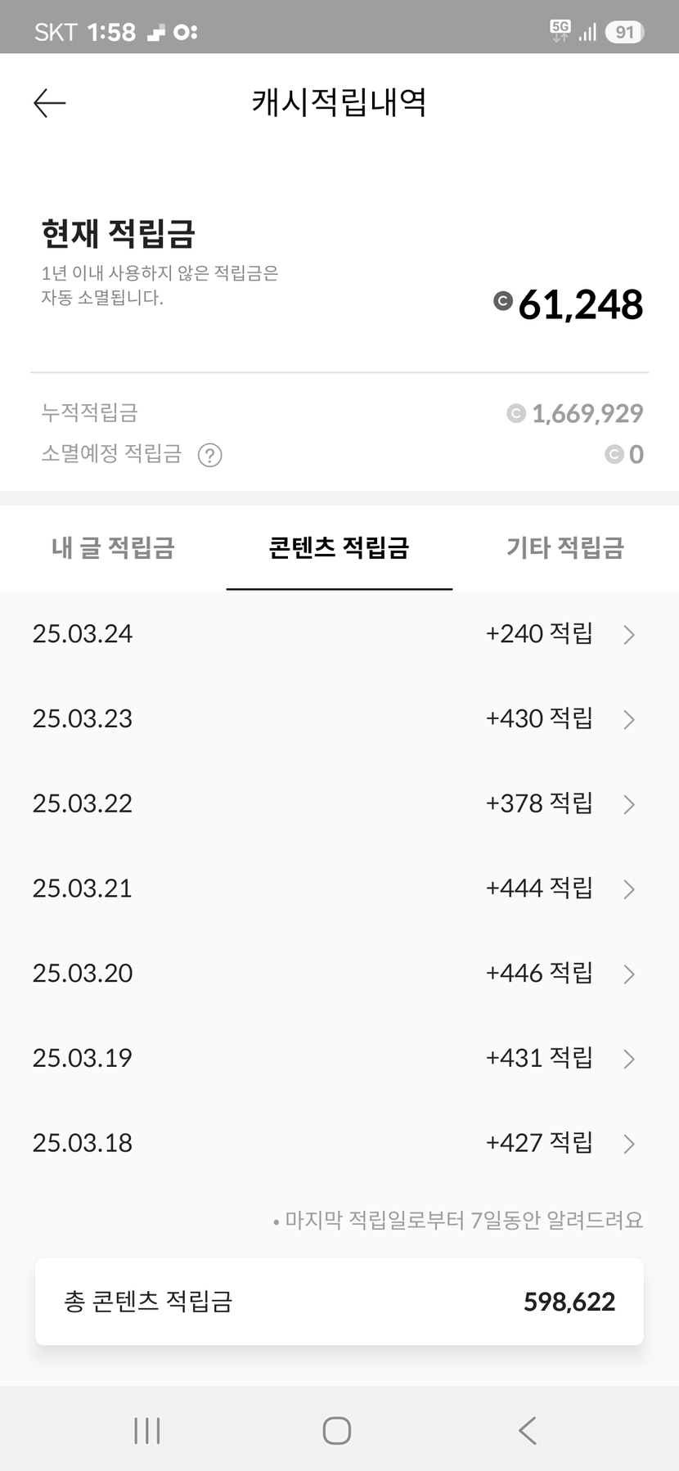679x1471 pixels.
Task: Expand the 25.03.24 entry chevron
Action: (628, 635)
